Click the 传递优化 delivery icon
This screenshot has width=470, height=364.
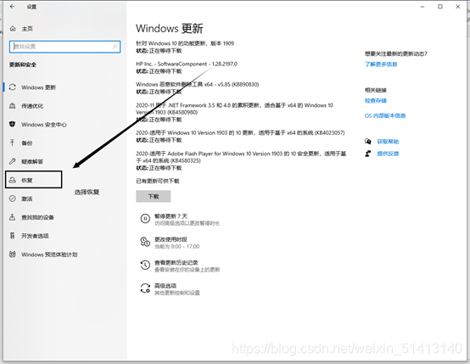[12, 106]
